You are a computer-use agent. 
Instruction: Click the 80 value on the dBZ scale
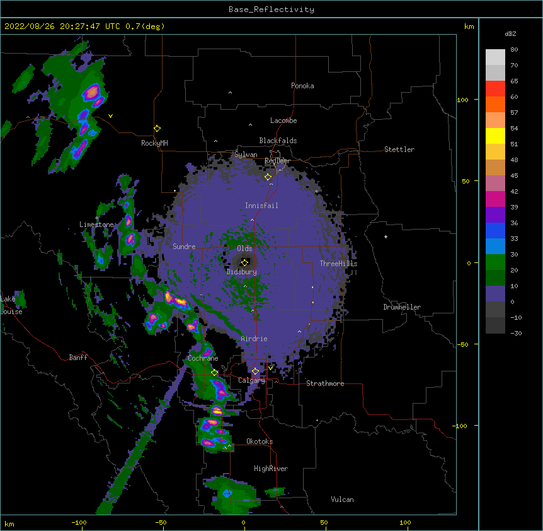point(514,50)
